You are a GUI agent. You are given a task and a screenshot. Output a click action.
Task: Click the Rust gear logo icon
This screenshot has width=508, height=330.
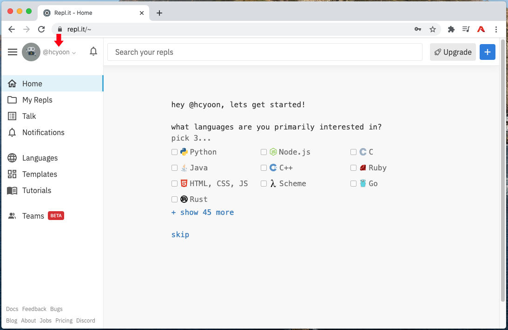coord(184,199)
